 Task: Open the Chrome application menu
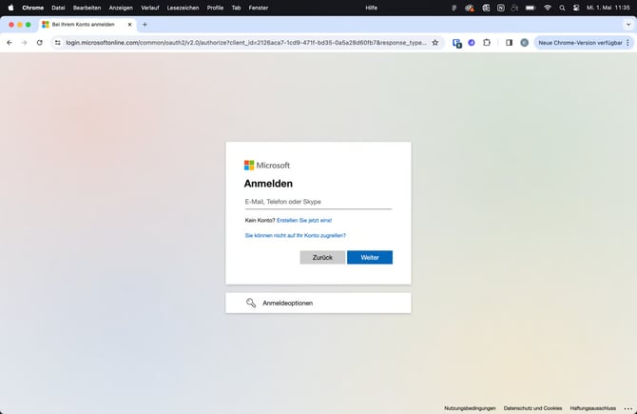tap(33, 8)
